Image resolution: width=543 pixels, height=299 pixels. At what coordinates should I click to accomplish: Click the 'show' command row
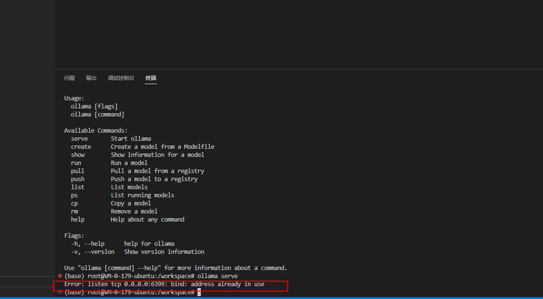138,154
